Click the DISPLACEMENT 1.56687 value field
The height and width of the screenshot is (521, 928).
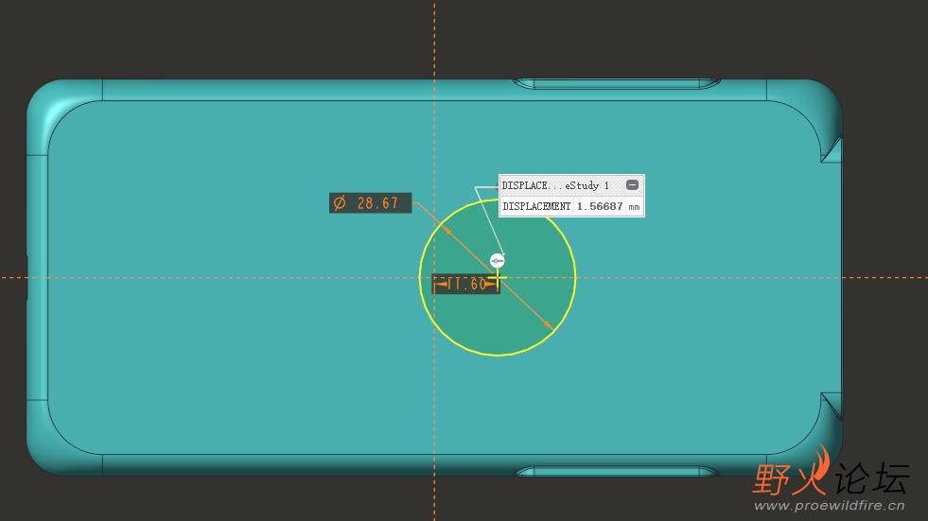click(600, 206)
